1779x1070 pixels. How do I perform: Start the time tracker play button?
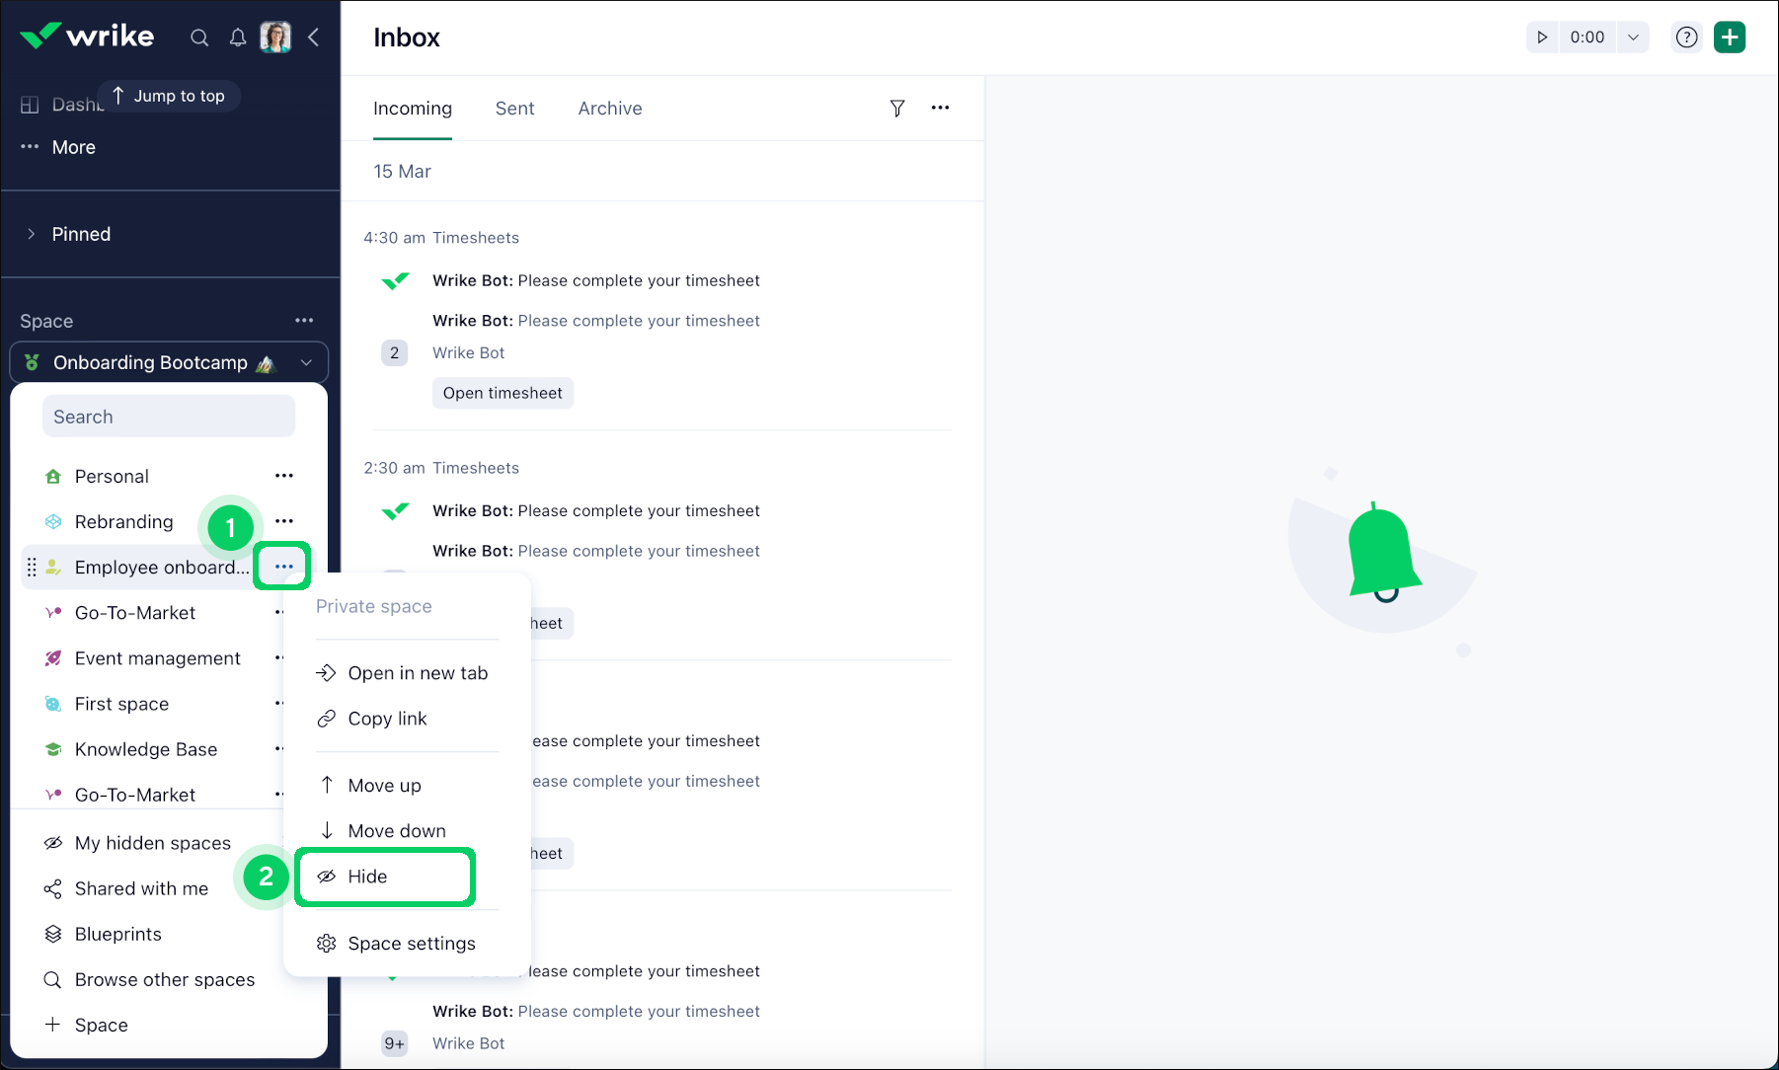tap(1542, 38)
